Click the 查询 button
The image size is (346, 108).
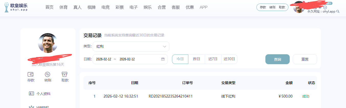coord(277,59)
